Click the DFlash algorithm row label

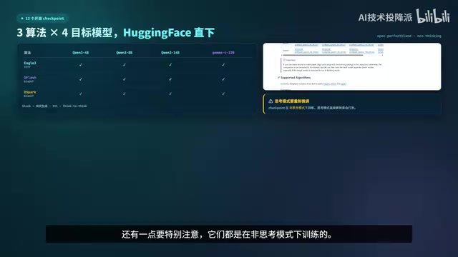30,78
